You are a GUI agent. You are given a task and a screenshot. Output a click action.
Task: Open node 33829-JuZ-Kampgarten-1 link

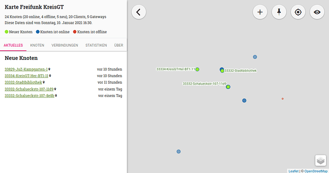(x=26, y=69)
